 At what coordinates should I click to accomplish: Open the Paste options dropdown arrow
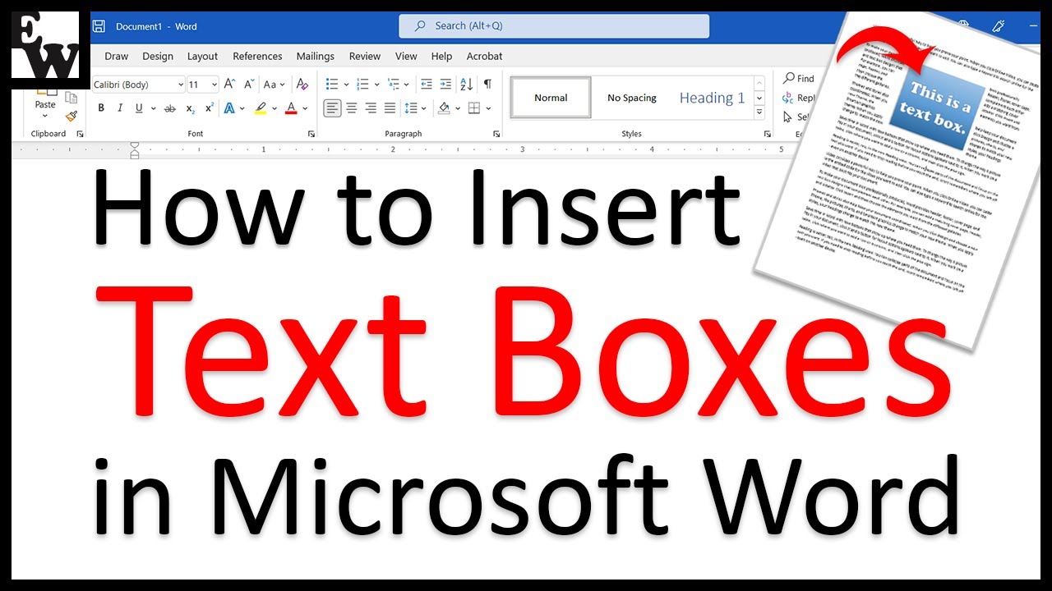[x=45, y=115]
